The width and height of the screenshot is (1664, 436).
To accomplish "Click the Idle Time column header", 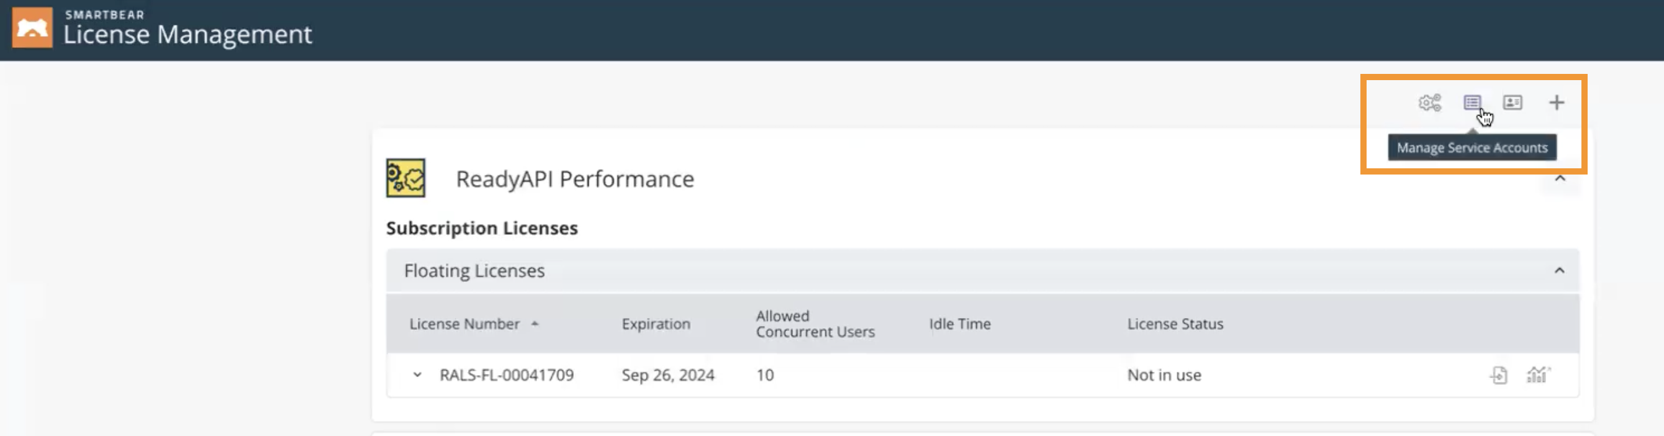I will [x=959, y=324].
